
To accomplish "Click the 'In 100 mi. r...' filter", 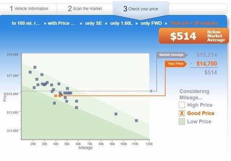I will tap(26, 23).
